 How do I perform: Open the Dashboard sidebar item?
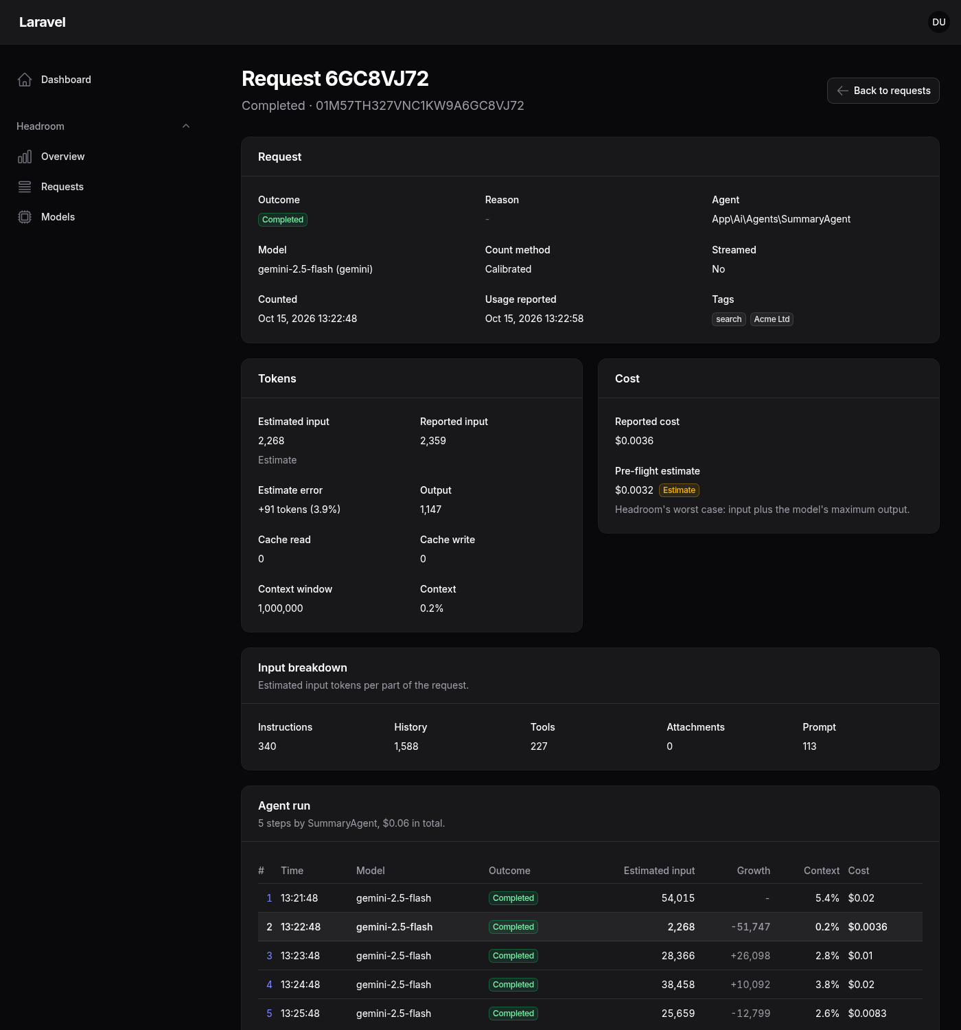103,80
